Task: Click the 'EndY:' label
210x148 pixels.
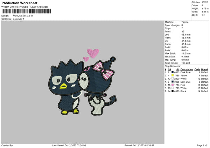Action: point(168,50)
